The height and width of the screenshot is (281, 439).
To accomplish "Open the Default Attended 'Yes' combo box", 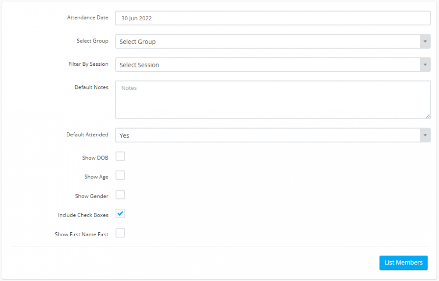I will tap(267, 135).
